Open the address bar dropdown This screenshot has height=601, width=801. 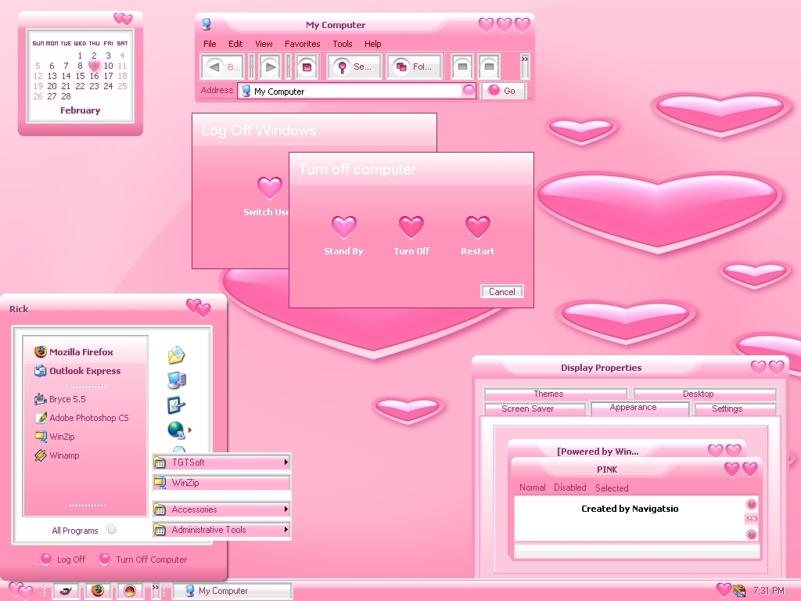(x=469, y=91)
